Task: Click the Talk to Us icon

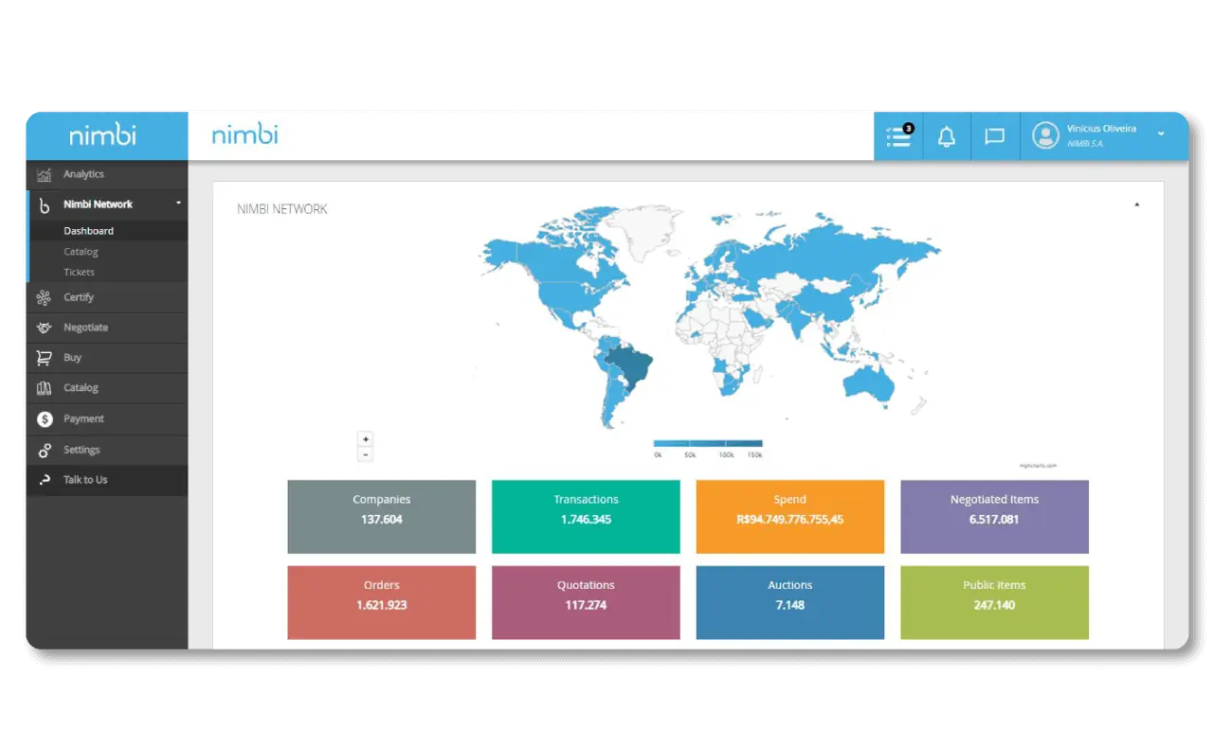Action: (43, 480)
